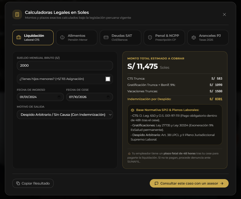Open the calendar picker for Fecha de Ingreso
Image resolution: width=241 pixels, height=199 pixels.
(x=59, y=97)
